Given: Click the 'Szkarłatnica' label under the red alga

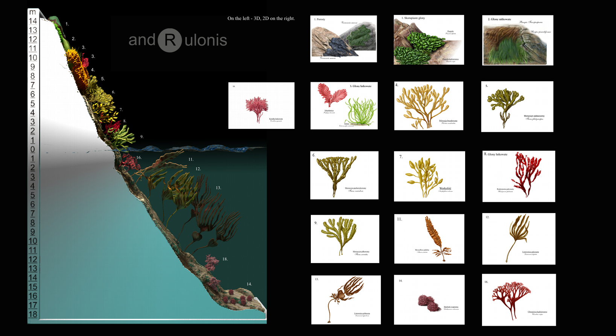Looking at the screenshot, I should click(329, 110).
